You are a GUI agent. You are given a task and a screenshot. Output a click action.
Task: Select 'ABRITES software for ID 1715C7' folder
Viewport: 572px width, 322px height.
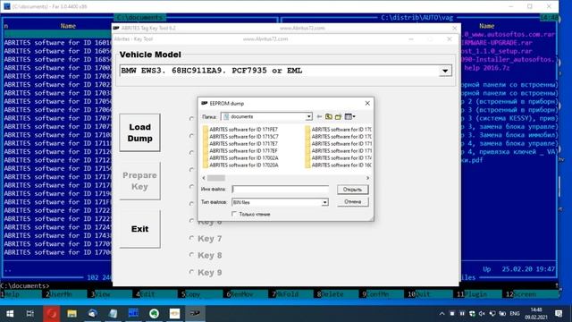(x=244, y=137)
